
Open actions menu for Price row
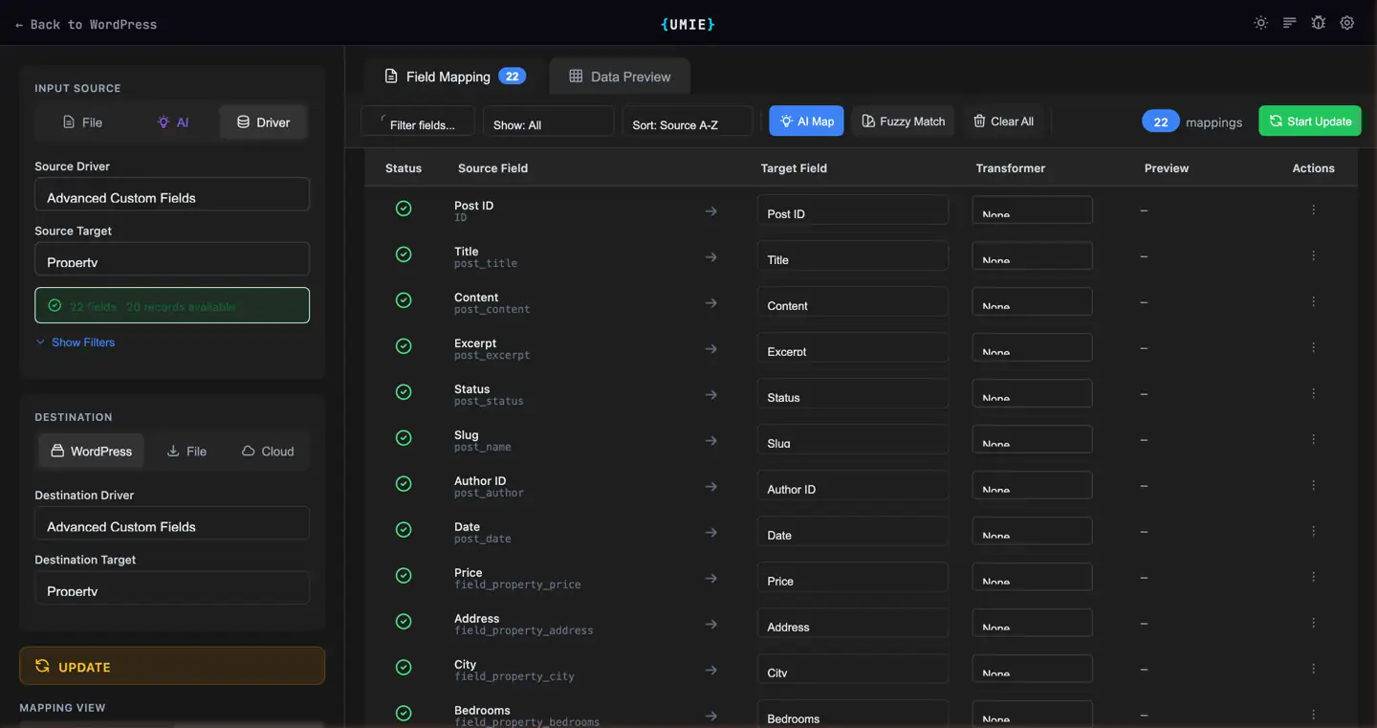pos(1313,577)
